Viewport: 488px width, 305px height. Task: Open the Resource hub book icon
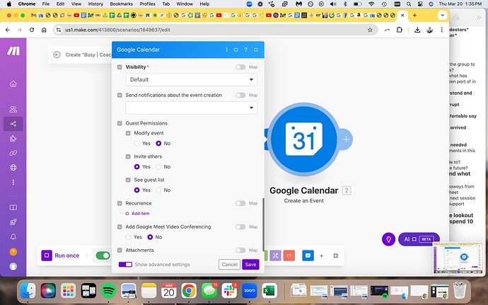[13, 207]
